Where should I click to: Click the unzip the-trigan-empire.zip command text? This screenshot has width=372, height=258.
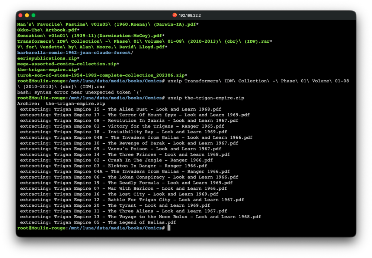pyautogui.click(x=206, y=98)
